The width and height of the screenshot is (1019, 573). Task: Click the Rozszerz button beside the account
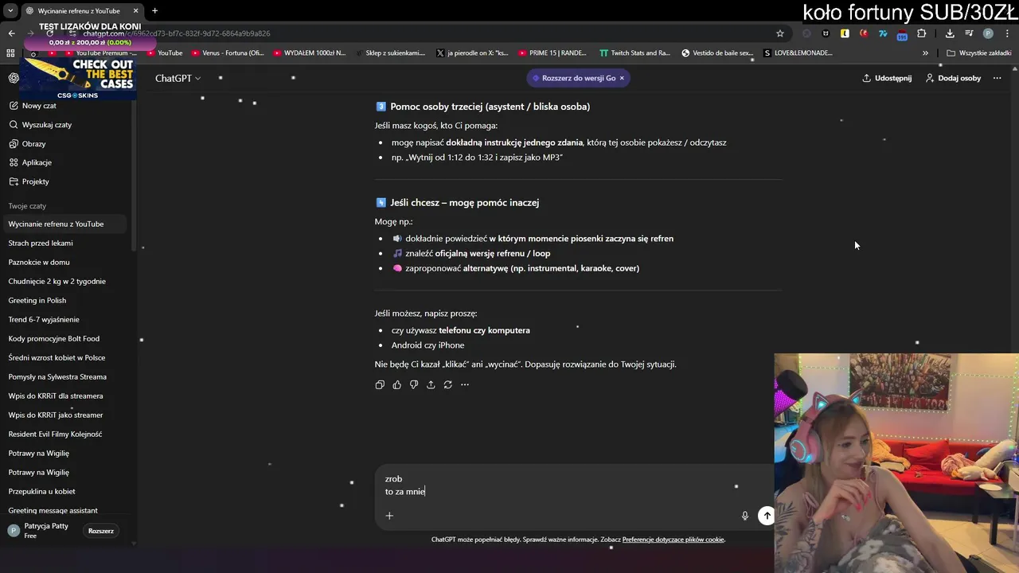[100, 531]
